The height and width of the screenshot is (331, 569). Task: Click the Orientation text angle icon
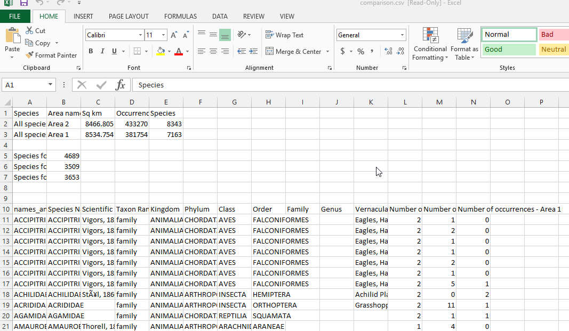point(242,35)
